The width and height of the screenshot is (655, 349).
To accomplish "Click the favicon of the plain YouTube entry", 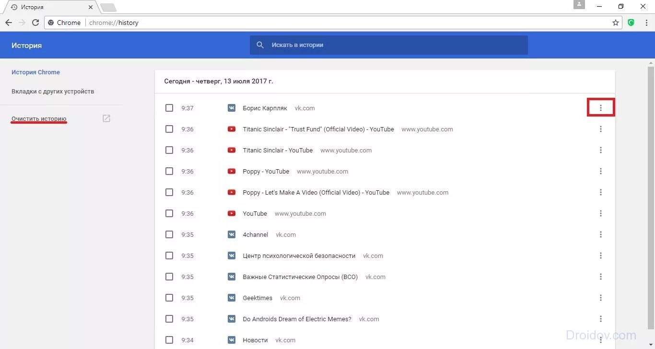I will 232,213.
